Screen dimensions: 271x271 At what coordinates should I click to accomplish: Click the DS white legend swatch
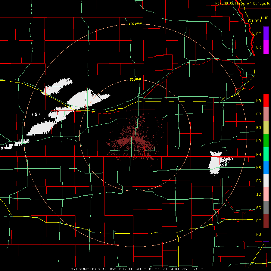[266, 181]
